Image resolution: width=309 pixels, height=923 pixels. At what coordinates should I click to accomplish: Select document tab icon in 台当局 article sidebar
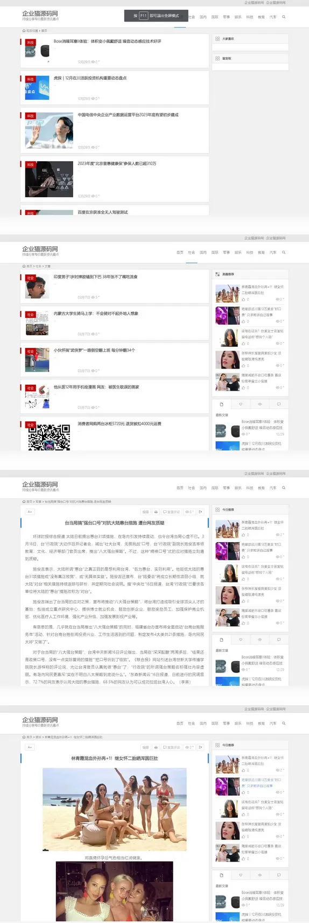coord(221,639)
